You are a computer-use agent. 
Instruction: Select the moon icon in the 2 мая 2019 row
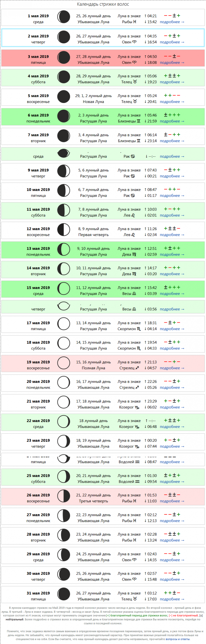click(64, 37)
